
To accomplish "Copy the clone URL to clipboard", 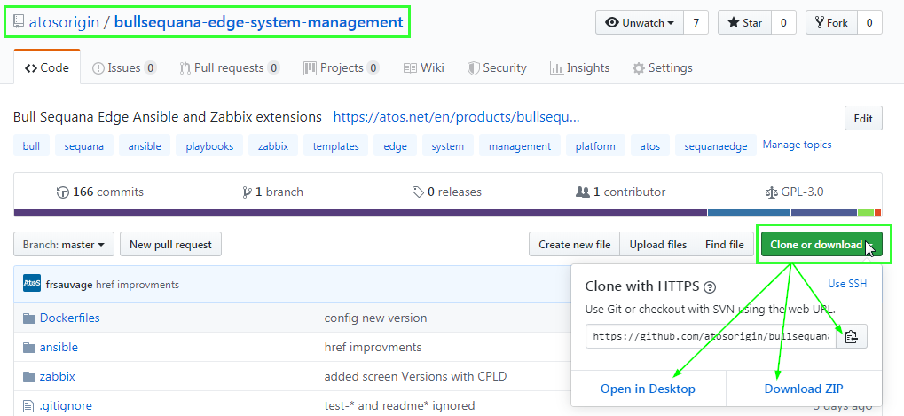I will pyautogui.click(x=852, y=336).
